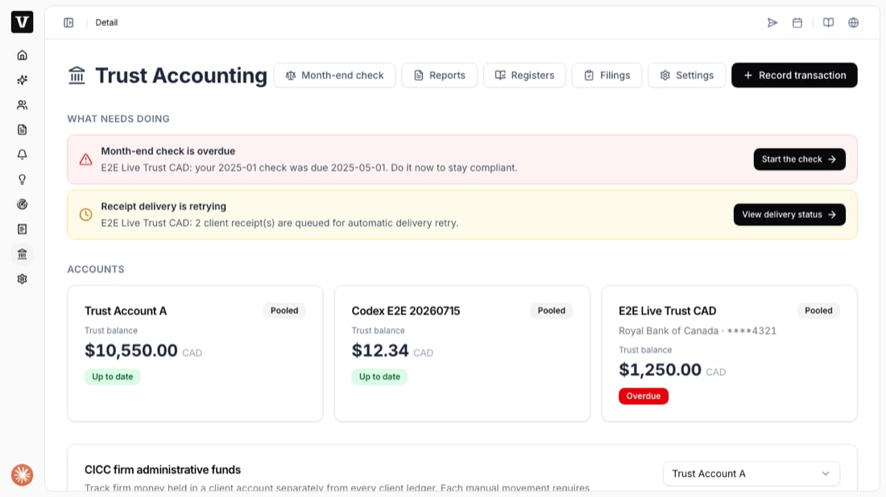The width and height of the screenshot is (886, 497).
Task: Toggle the sidebar panel icon
Action: click(68, 23)
